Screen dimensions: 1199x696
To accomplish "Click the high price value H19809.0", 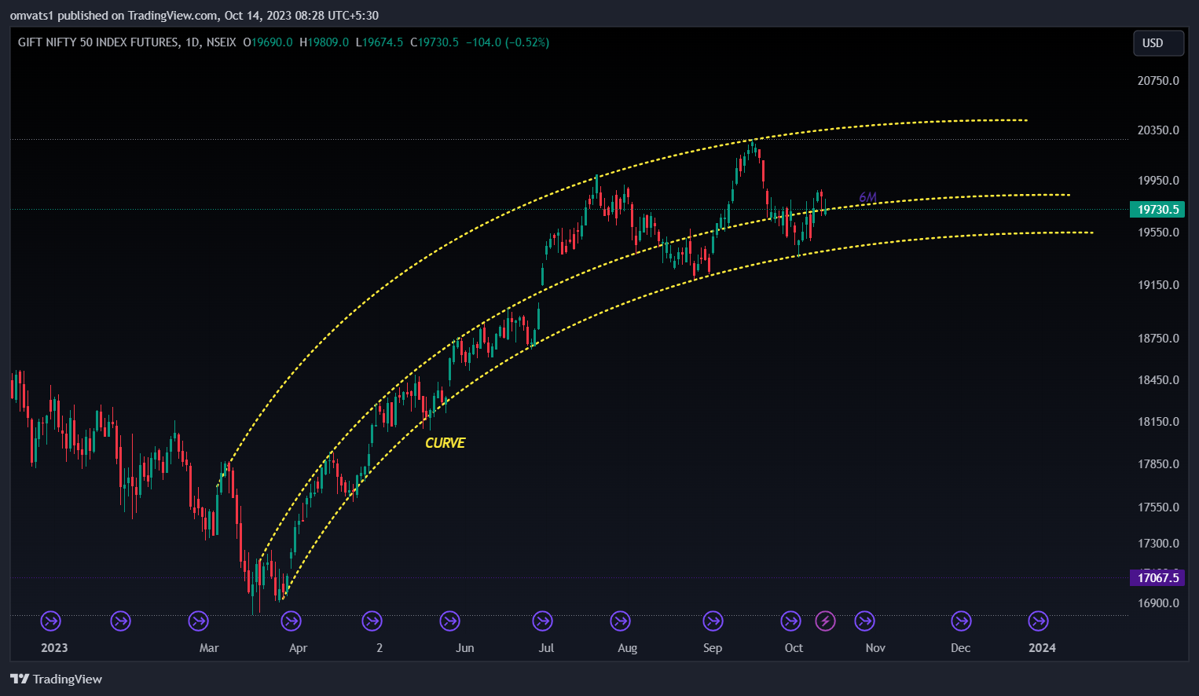I will point(324,42).
